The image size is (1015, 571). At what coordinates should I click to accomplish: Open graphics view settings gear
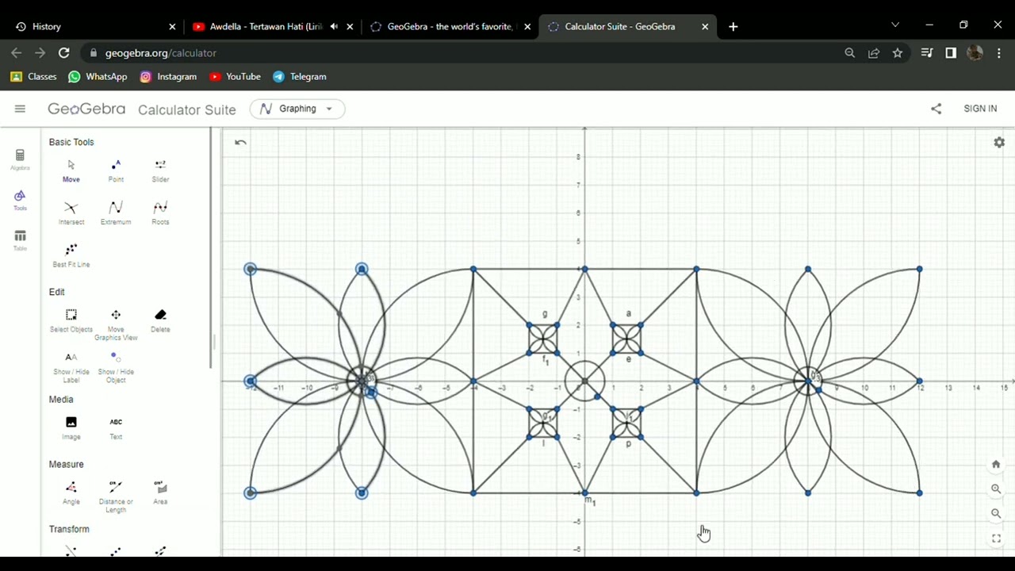(999, 143)
